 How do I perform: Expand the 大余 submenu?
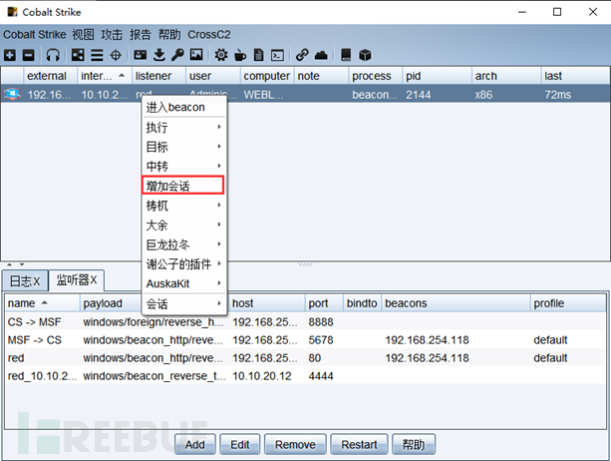(184, 225)
